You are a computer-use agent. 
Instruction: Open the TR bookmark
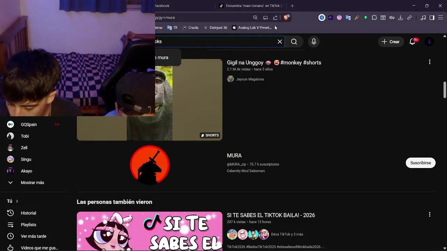pos(173,28)
